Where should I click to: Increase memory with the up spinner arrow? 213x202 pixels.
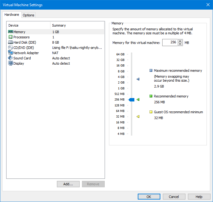[180, 41]
